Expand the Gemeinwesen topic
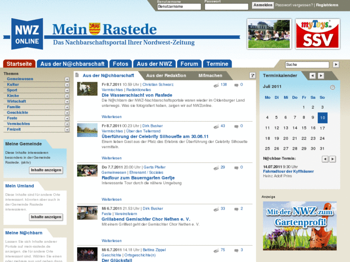350x262 pixels. 67,79
